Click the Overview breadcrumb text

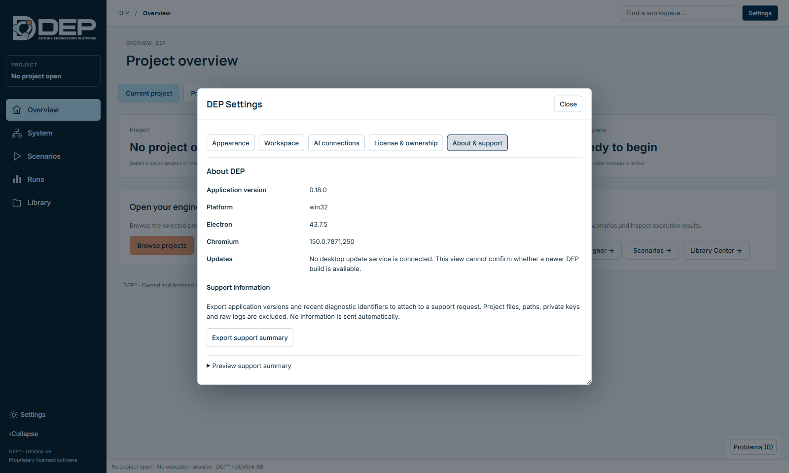click(157, 13)
